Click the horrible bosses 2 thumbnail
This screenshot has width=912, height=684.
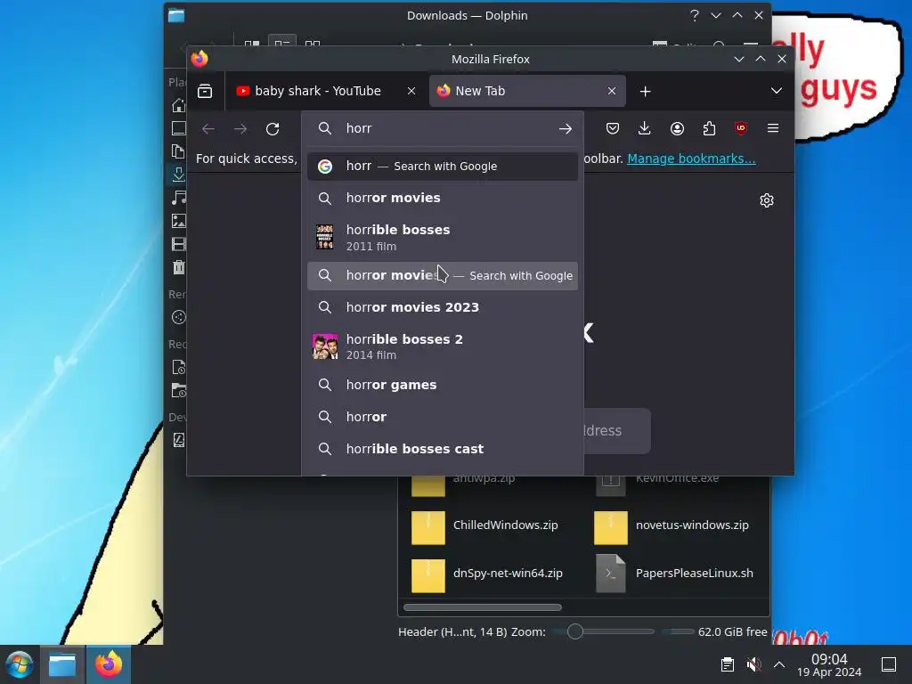point(324,346)
